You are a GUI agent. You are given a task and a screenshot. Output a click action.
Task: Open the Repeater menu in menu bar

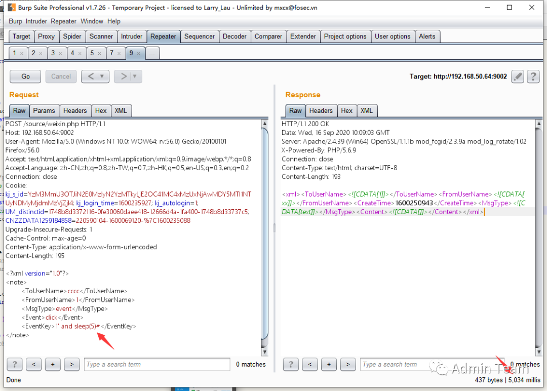tap(63, 21)
